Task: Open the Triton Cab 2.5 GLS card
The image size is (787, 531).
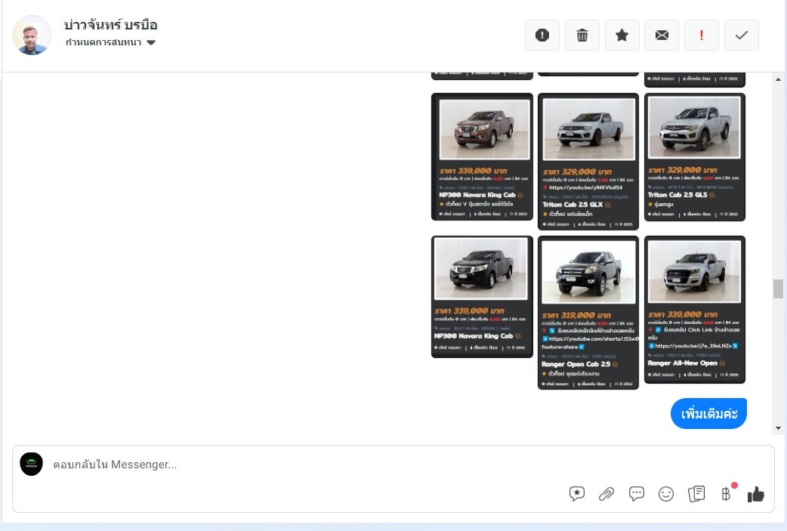Action: (695, 156)
